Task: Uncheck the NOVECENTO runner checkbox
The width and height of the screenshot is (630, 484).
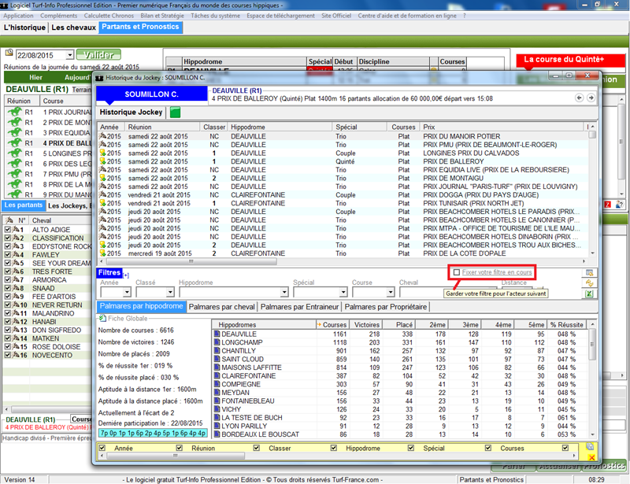Action: (7, 355)
